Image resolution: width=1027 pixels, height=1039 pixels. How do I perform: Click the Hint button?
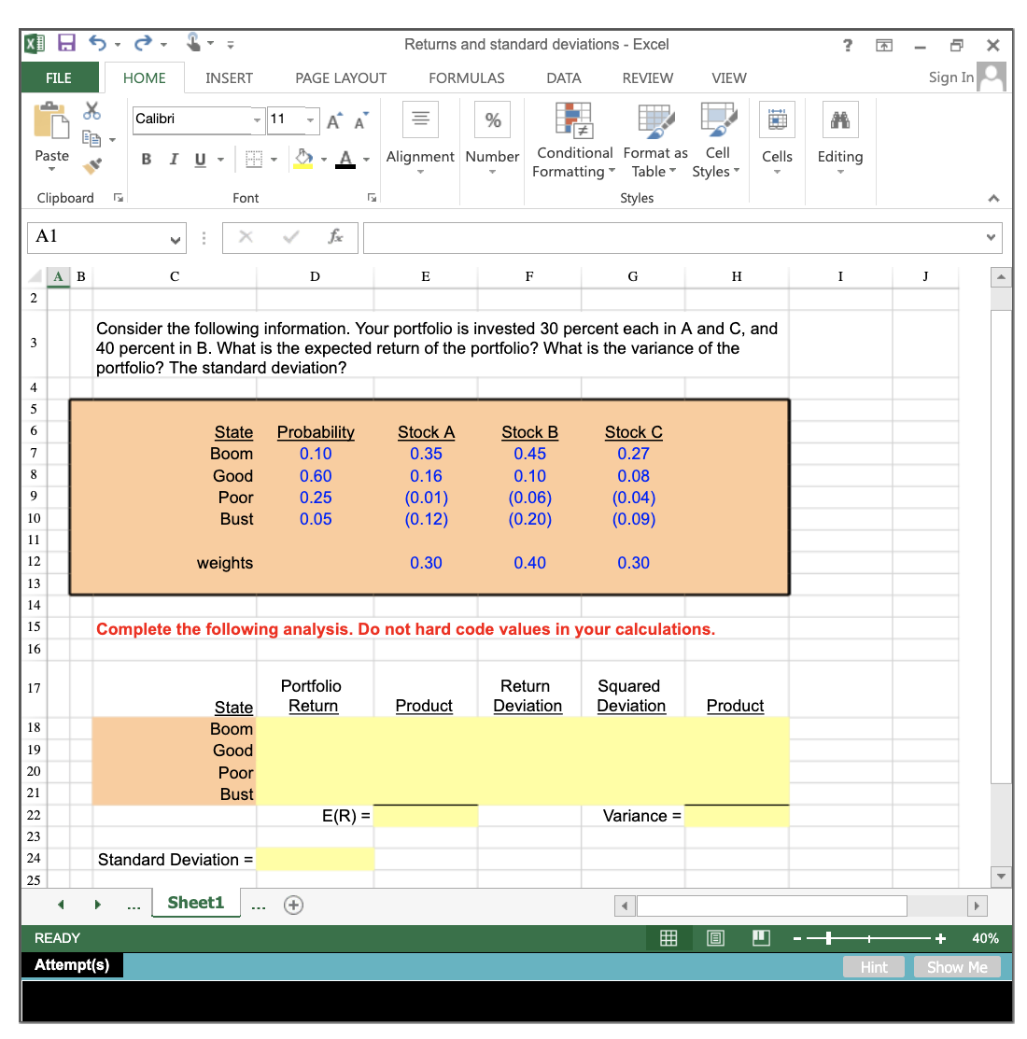click(x=873, y=966)
